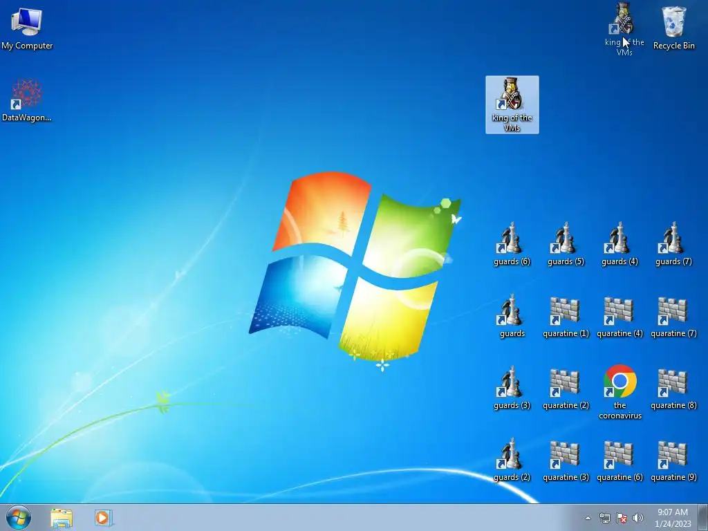Open Windows Explorer from the taskbar

coord(62,518)
